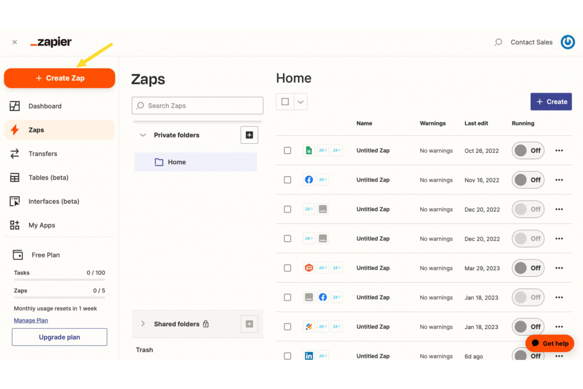This screenshot has width=583, height=389.
Task: Open more options for Nov 16, 2022 Zap
Action: point(559,180)
